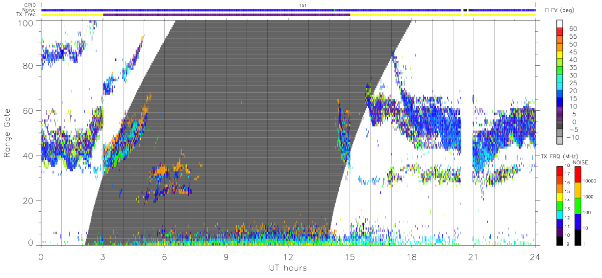Click the purple TX Freq bar segment spanning 3–15 UT

pyautogui.click(x=226, y=15)
